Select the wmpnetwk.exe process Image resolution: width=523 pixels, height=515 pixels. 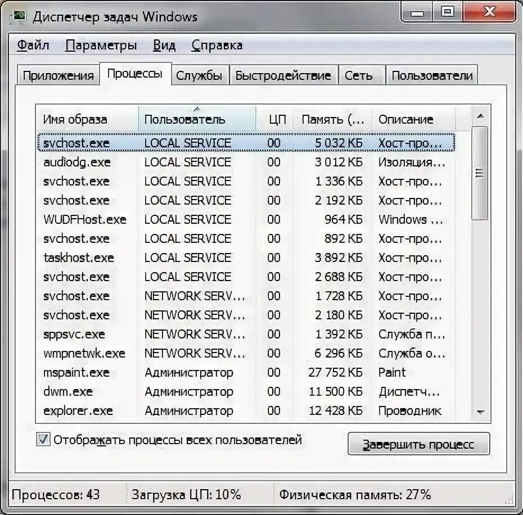coord(246,353)
